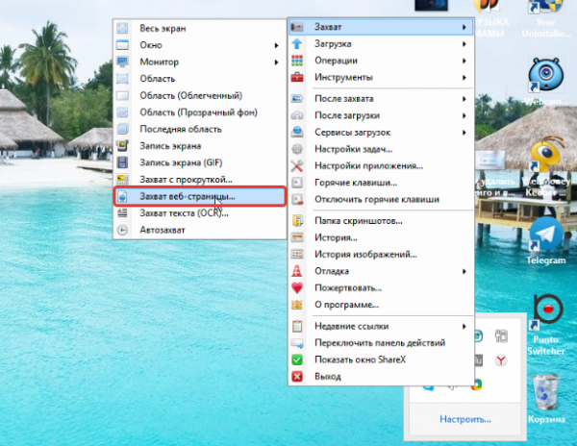Screen dimensions: 577x446
Task: Click the gear icon beside Настройки задач
Action: (x=297, y=149)
